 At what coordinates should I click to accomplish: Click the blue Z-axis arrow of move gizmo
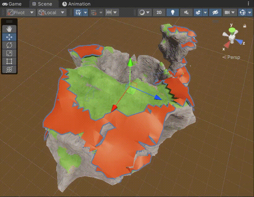click(x=158, y=98)
